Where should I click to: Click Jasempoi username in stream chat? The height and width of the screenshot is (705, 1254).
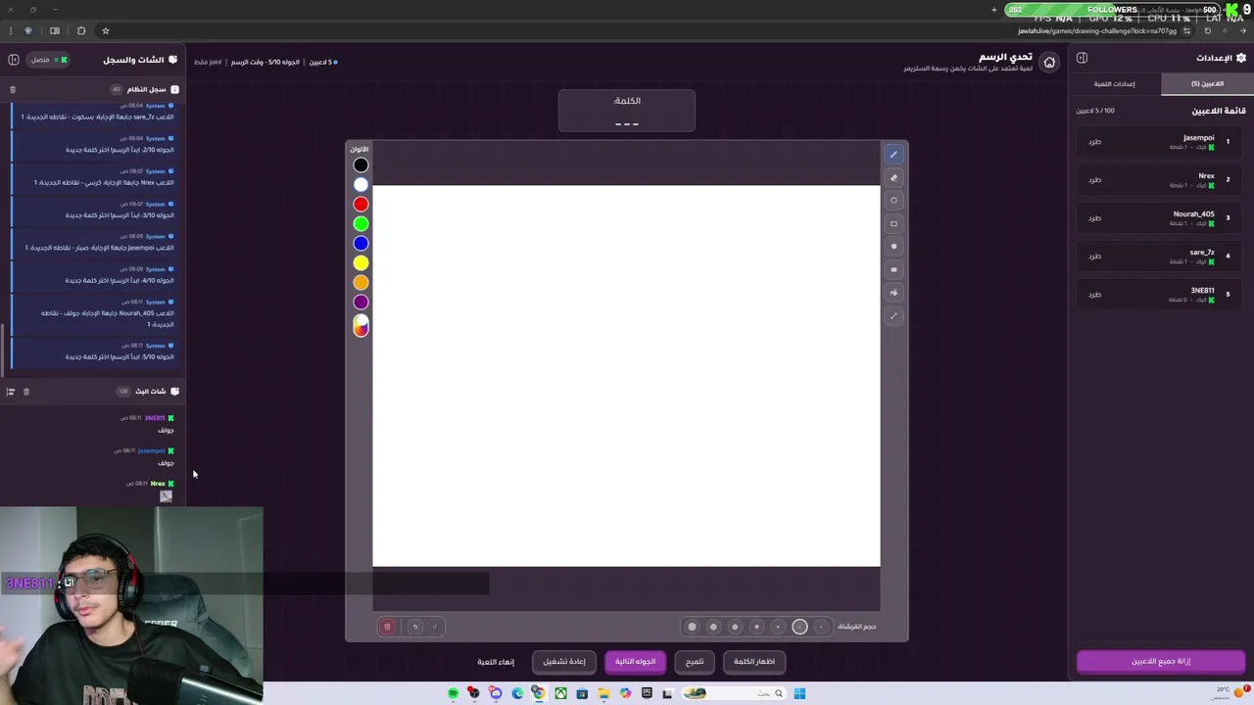(x=151, y=450)
